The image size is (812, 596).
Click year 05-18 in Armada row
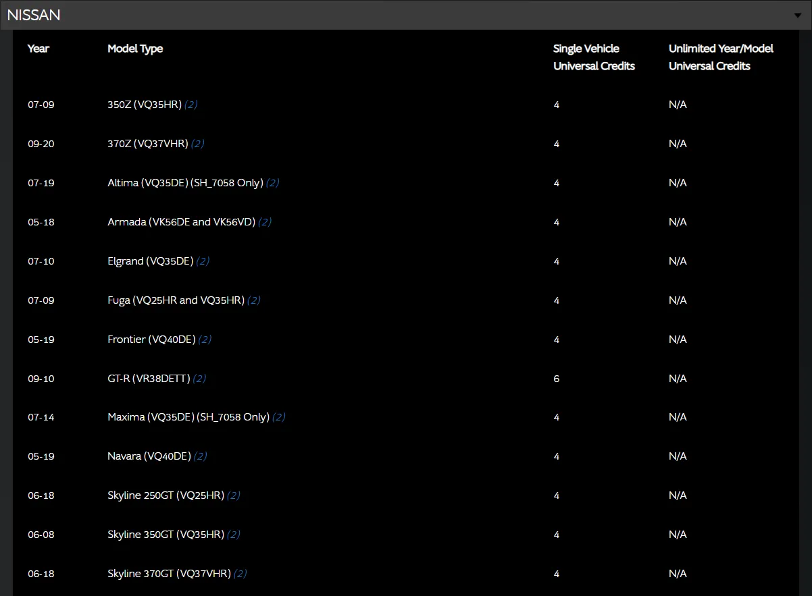click(41, 222)
